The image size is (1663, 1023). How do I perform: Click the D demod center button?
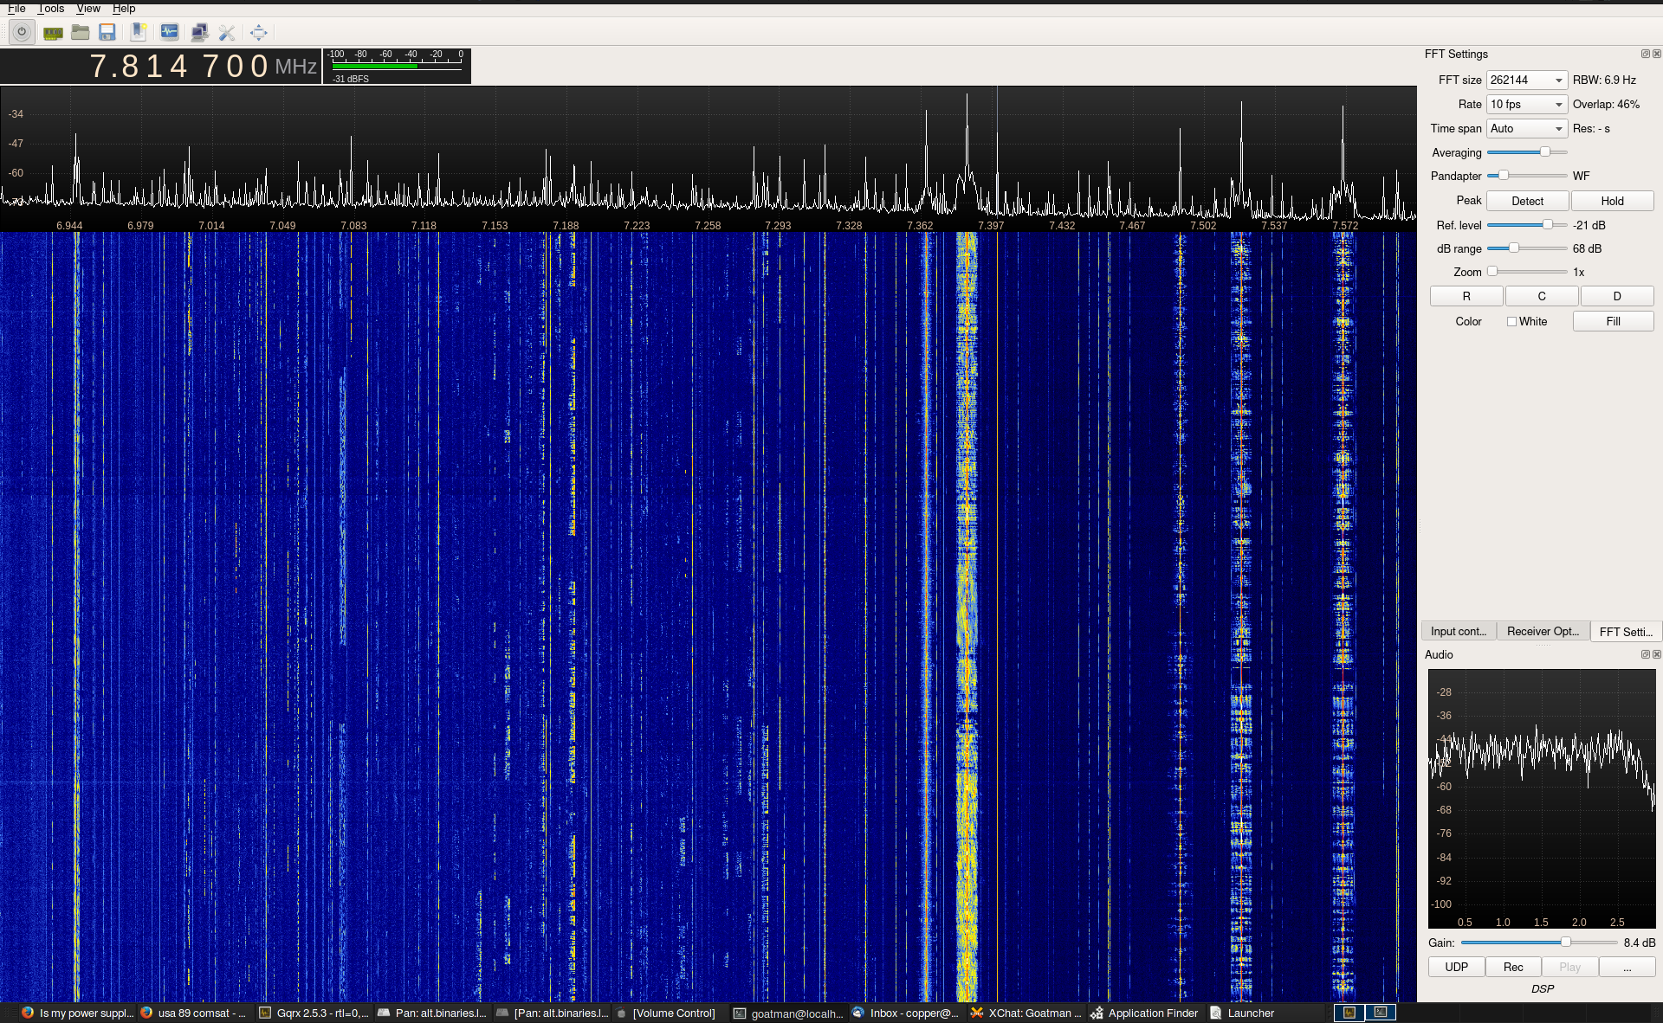point(1617,296)
